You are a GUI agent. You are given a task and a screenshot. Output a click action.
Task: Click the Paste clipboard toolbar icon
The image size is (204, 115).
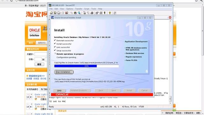tap(75, 13)
